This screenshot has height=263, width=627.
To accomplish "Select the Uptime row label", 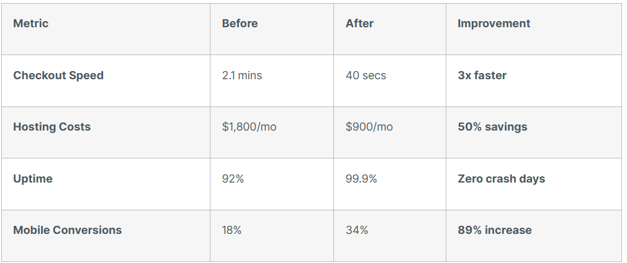I will coord(33,179).
